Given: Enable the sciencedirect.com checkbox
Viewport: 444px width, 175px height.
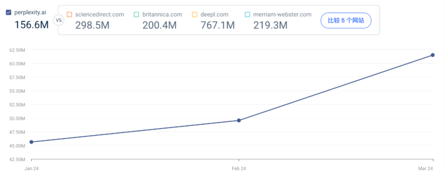Looking at the screenshot, I should coord(69,15).
